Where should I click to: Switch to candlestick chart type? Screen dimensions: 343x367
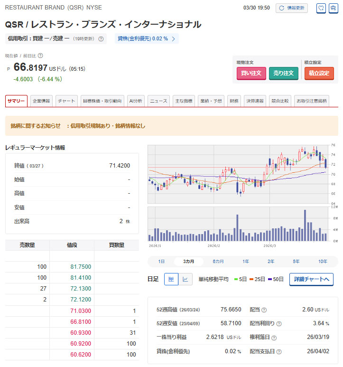(171, 279)
